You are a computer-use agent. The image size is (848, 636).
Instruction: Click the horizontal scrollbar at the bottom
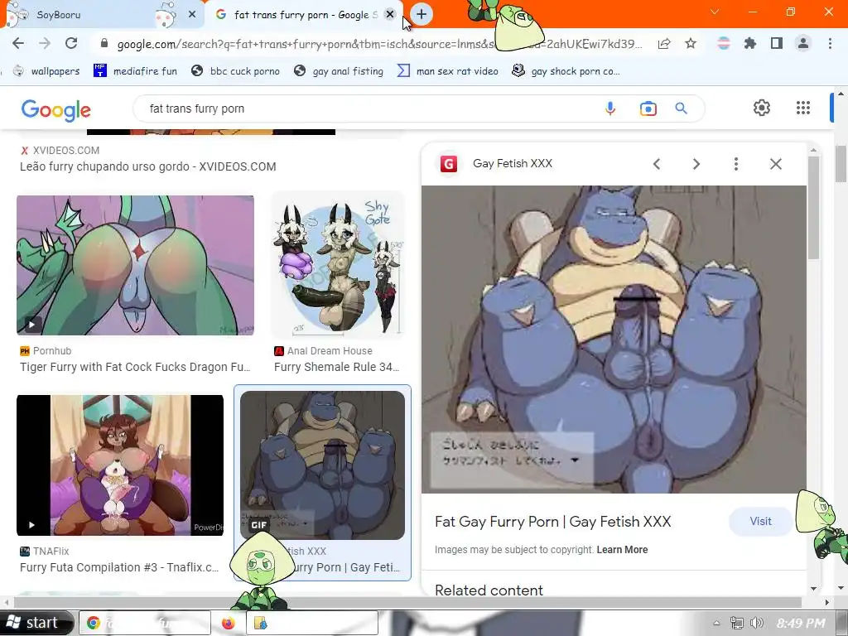coord(407,603)
